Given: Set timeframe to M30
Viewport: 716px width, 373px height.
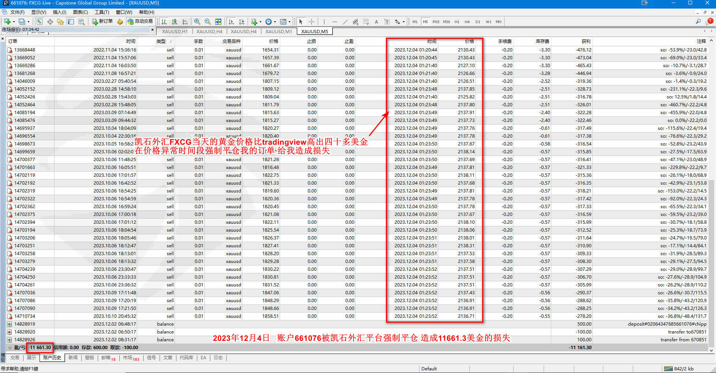Looking at the screenshot, I should pos(446,22).
